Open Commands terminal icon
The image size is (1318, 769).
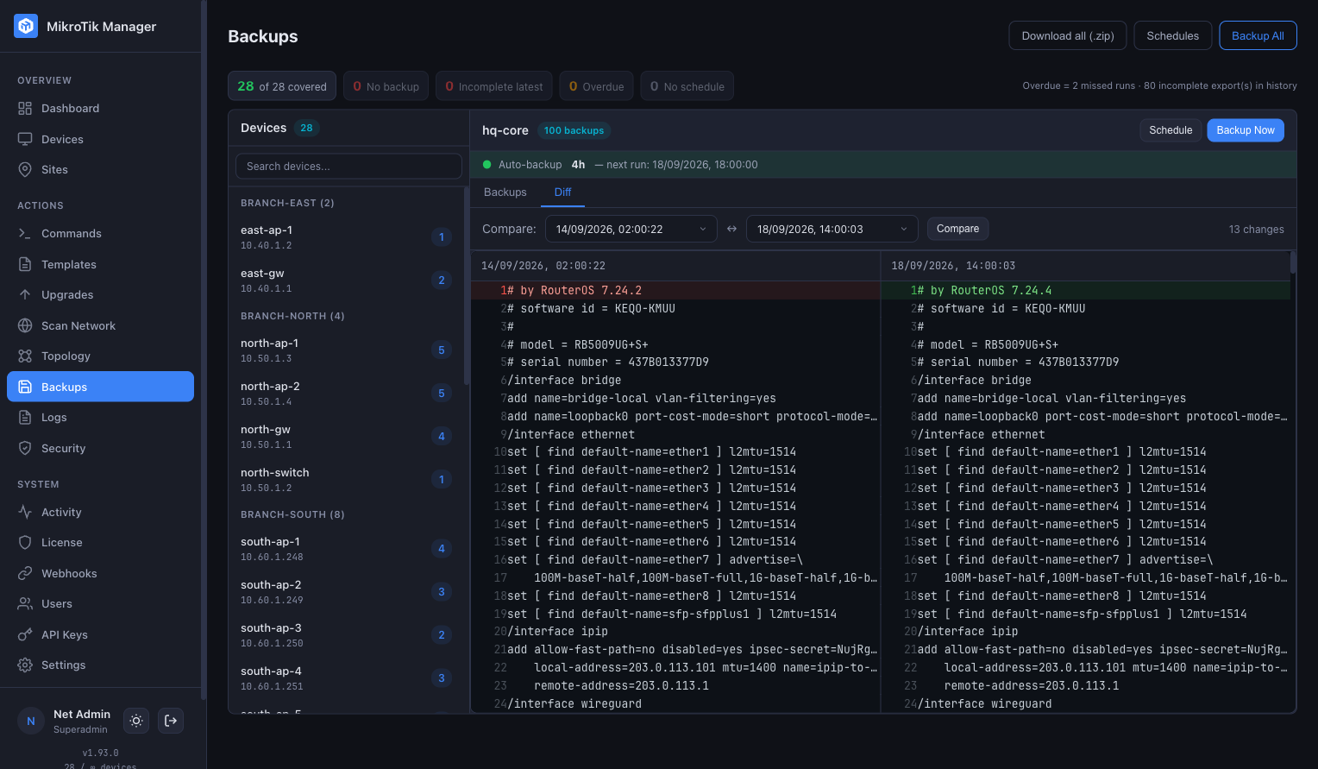click(x=25, y=234)
